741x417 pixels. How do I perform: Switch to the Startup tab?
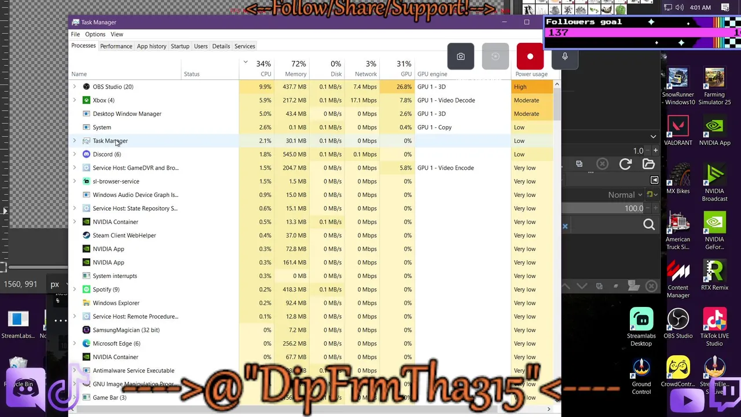[x=180, y=46]
